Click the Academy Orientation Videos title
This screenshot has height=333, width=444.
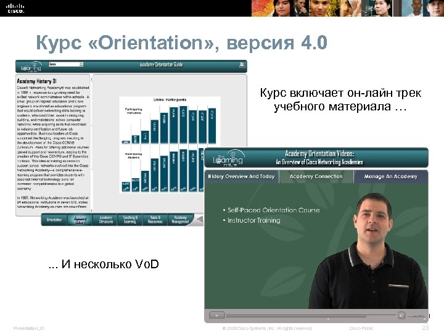click(319, 154)
